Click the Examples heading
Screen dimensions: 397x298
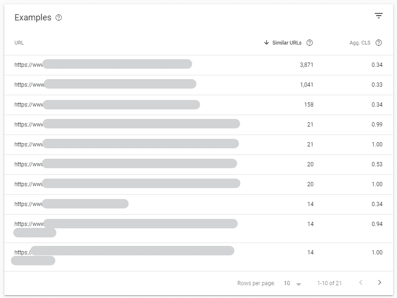(33, 18)
